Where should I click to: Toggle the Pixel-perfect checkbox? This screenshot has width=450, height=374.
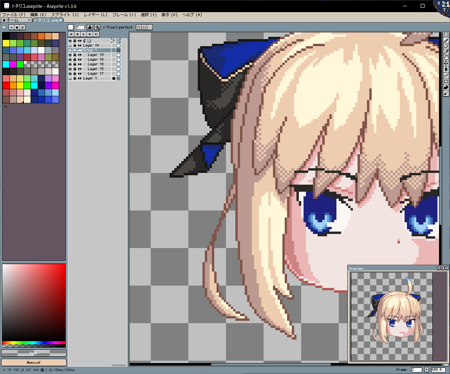[x=104, y=27]
